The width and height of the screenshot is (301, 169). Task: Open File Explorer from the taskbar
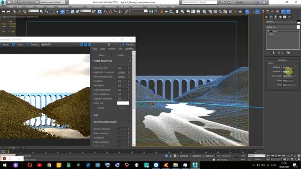(x=175, y=165)
